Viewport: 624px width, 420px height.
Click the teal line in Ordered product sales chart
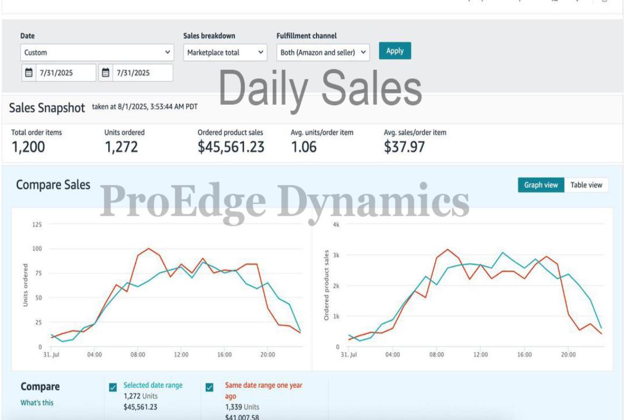point(502,252)
